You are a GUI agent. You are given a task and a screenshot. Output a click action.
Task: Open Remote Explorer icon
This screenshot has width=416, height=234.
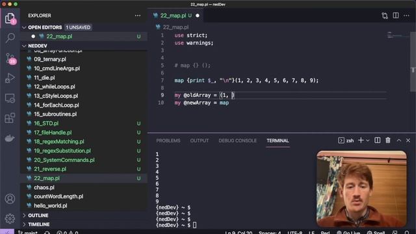pos(10,98)
